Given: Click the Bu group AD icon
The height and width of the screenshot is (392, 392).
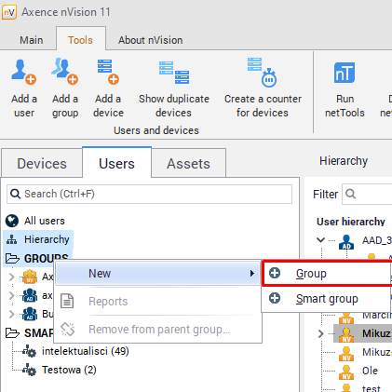Looking at the screenshot, I should pos(30,314).
